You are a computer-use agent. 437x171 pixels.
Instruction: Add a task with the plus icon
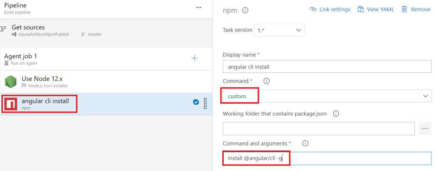pos(195,58)
